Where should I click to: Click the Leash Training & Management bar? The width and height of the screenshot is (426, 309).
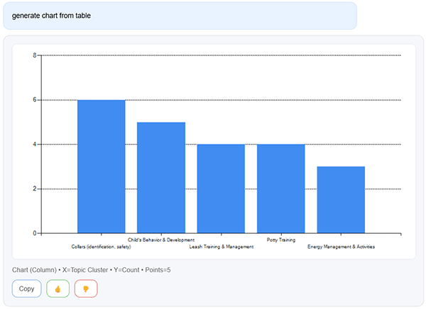(221, 189)
